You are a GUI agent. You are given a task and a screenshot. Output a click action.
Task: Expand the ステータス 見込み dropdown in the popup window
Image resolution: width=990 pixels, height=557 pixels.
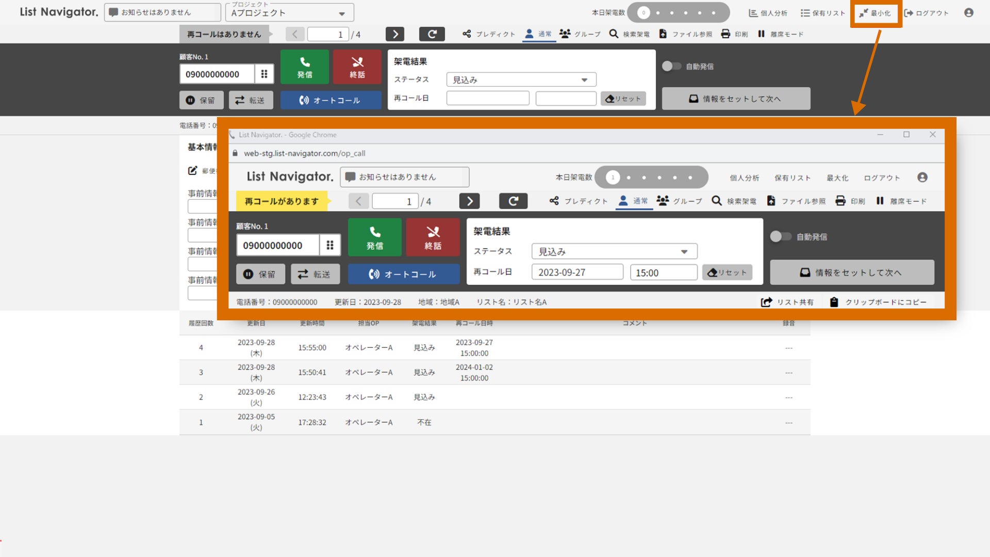point(614,252)
